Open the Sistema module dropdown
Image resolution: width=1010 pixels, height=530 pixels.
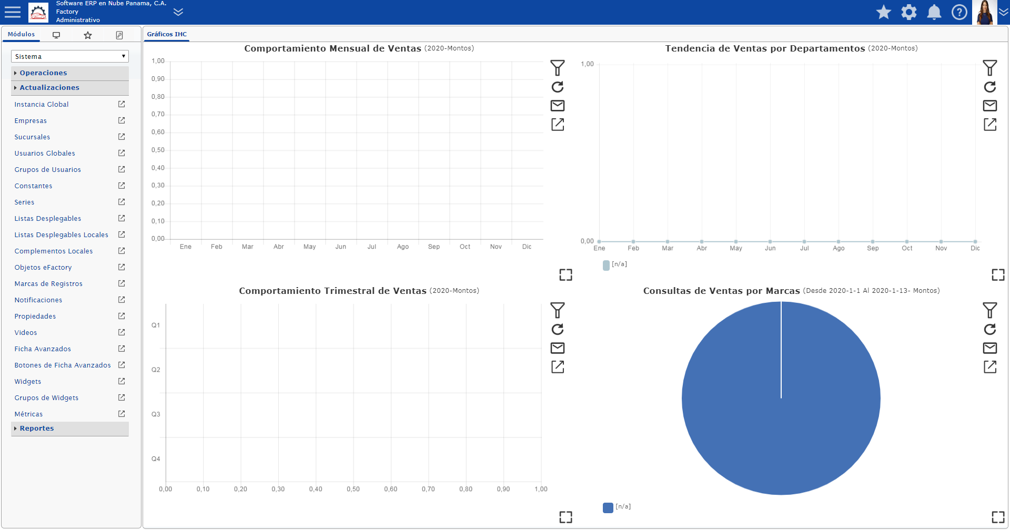[70, 56]
